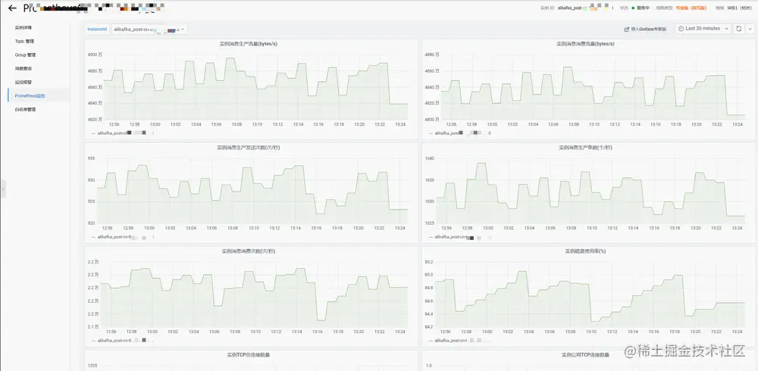Open the 实例消息生产发送次数(次/秒) panel title menu
758x371 pixels.
(x=248, y=148)
